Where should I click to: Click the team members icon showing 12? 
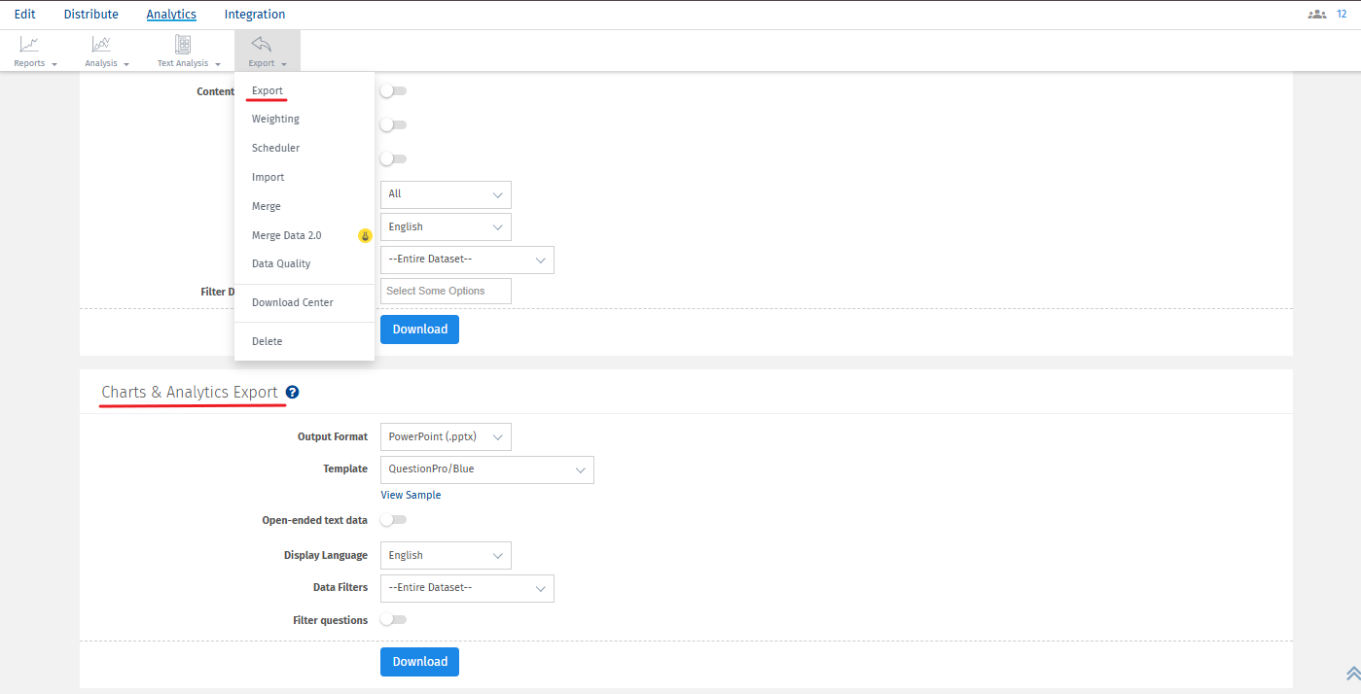click(x=1316, y=14)
